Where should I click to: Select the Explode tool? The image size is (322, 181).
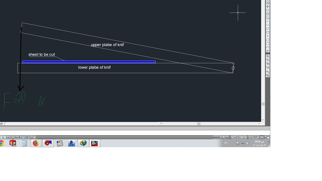[268, 51]
